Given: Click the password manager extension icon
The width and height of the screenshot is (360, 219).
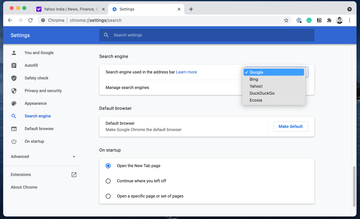Looking at the screenshot, I should (299, 20).
